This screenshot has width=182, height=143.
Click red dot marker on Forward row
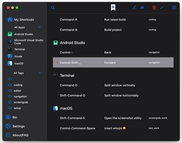[x=57, y=62]
